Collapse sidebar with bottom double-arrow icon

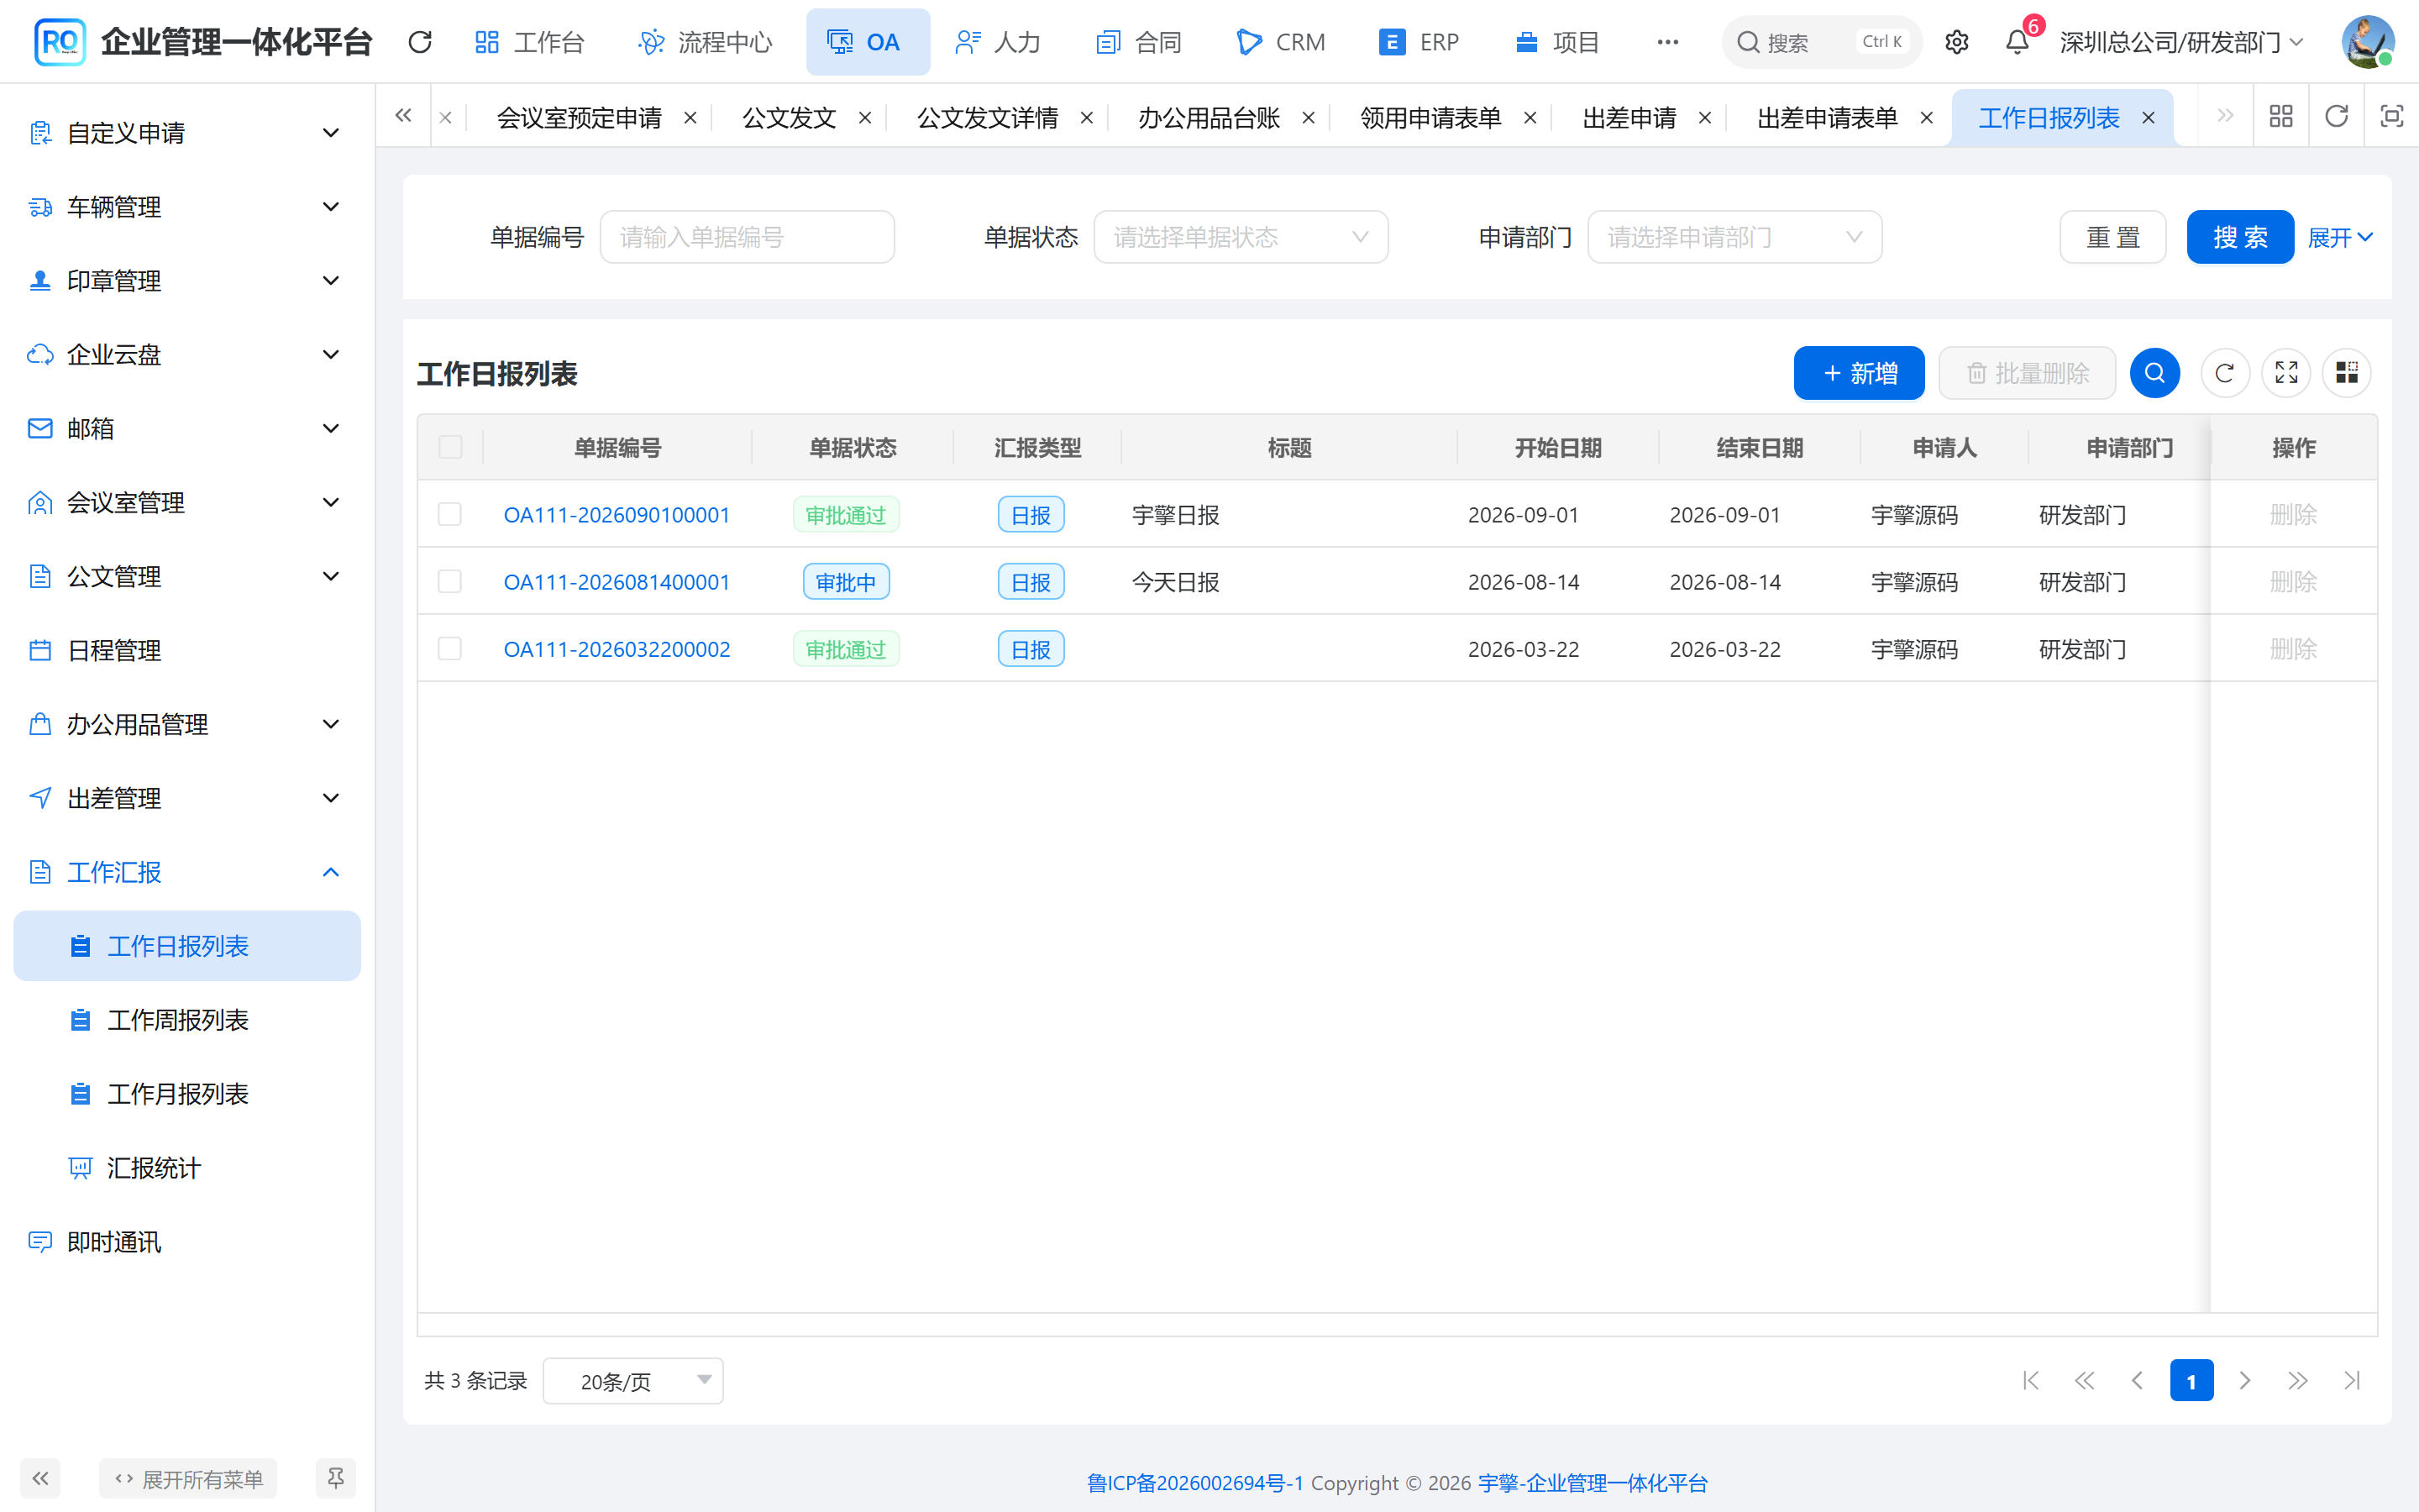tap(40, 1478)
